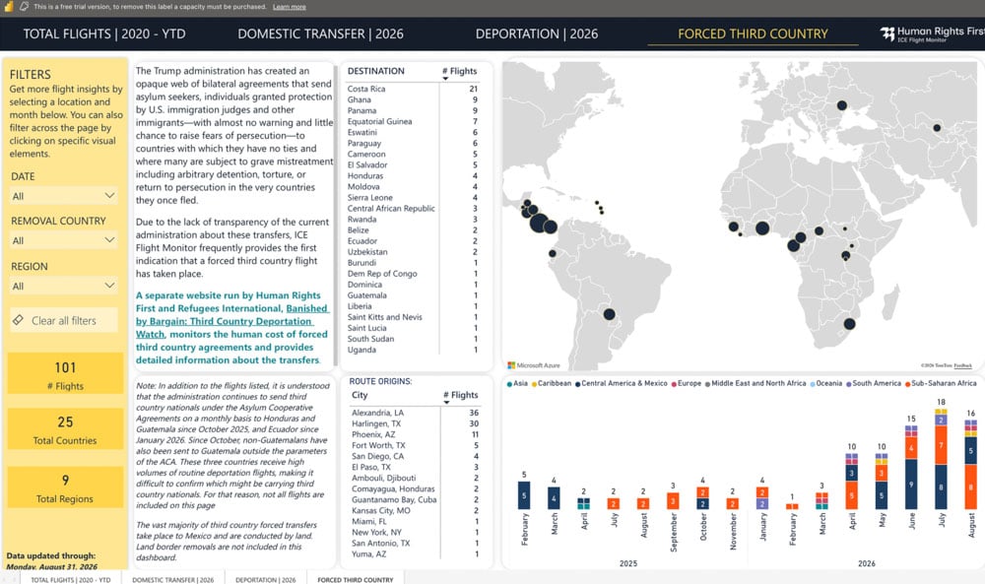Screen dimensions: 985x584
Task: Toggle the Middle East and North Africa legend item
Action: [755, 383]
